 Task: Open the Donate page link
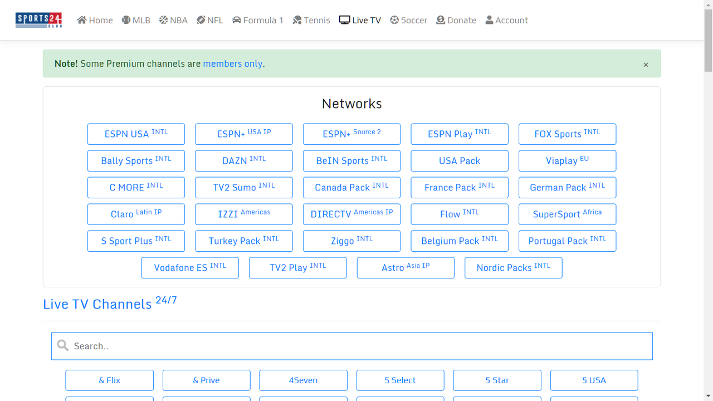[x=456, y=20]
